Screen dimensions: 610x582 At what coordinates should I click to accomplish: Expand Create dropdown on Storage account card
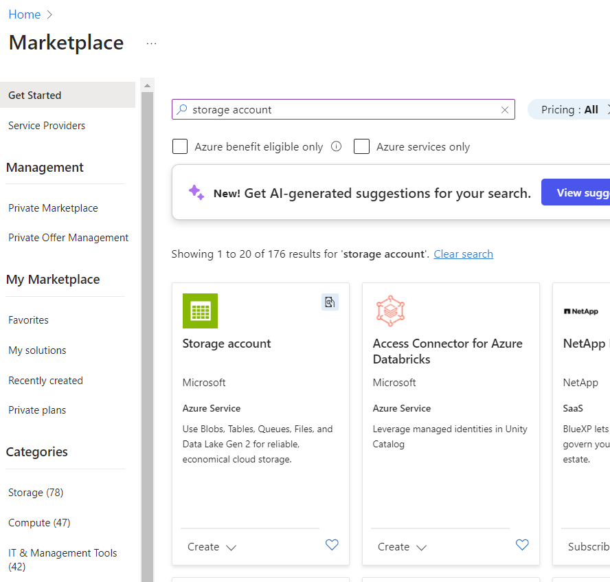[x=212, y=547]
